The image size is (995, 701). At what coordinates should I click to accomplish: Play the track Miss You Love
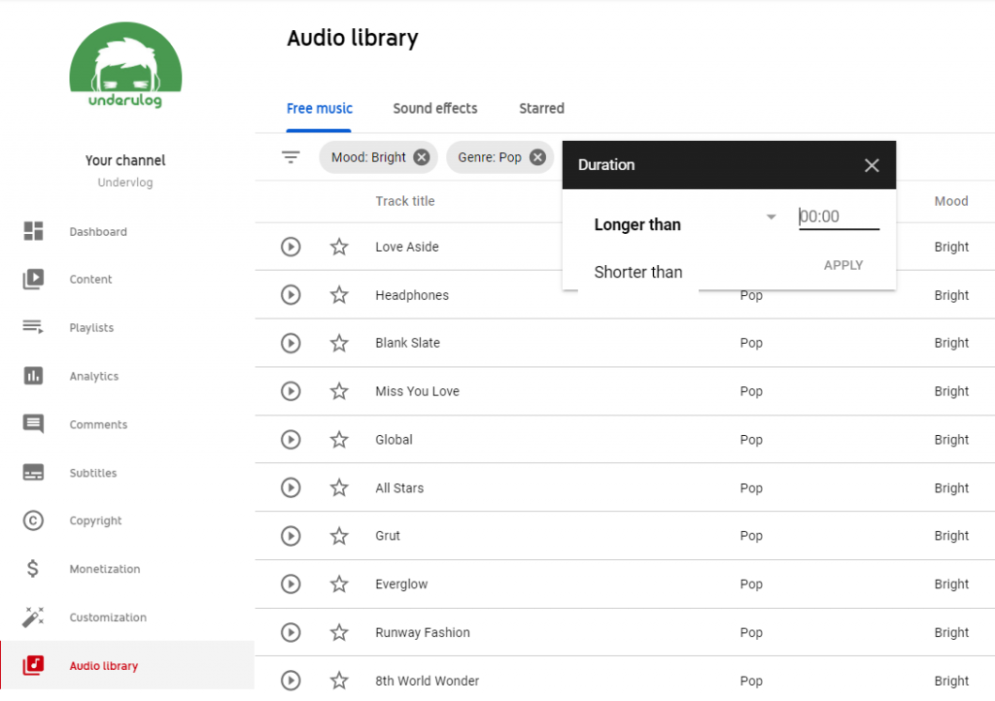[290, 391]
